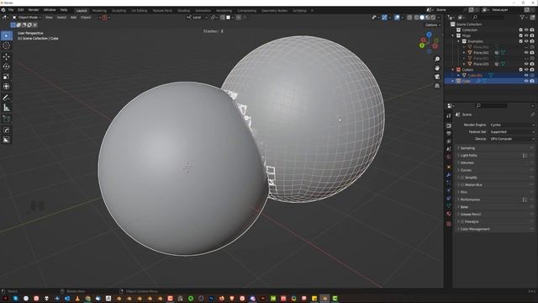Click the blue Z axis gizmo

430,35
